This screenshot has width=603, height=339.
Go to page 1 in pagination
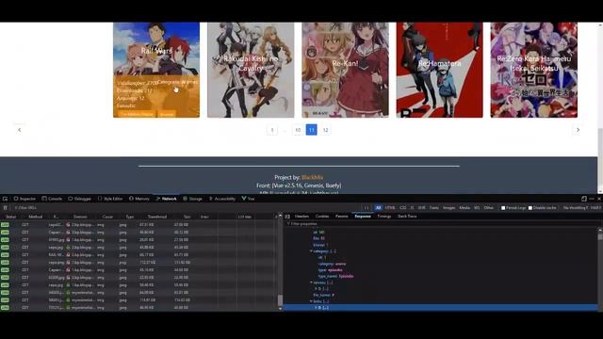pyautogui.click(x=272, y=130)
